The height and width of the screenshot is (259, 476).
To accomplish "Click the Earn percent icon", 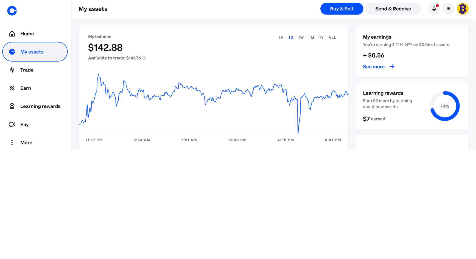I will pos(12,88).
